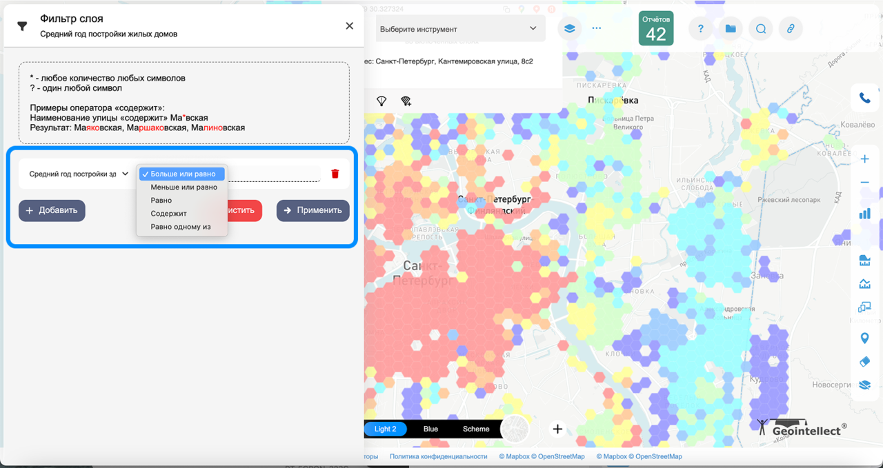Choose the Содержит operator option
The height and width of the screenshot is (468, 883).
pyautogui.click(x=182, y=214)
